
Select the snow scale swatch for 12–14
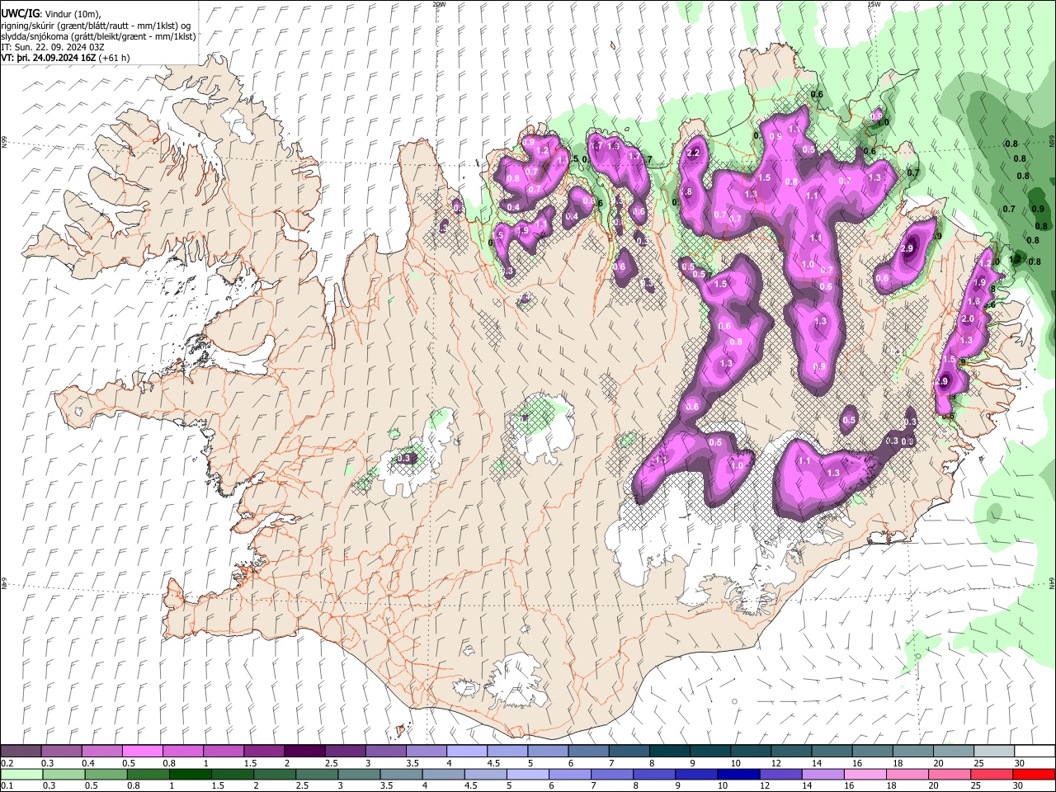point(791,752)
